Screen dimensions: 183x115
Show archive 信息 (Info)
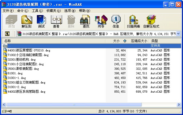click(116, 22)
